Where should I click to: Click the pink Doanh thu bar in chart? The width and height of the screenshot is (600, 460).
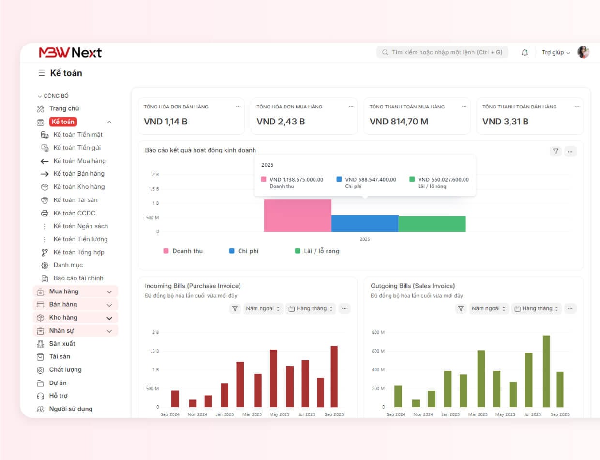point(297,215)
